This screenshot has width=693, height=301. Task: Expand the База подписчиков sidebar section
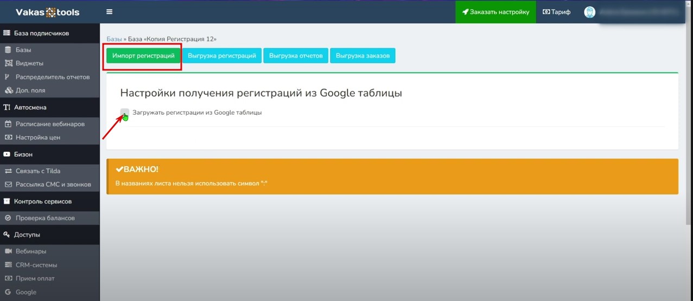[41, 33]
